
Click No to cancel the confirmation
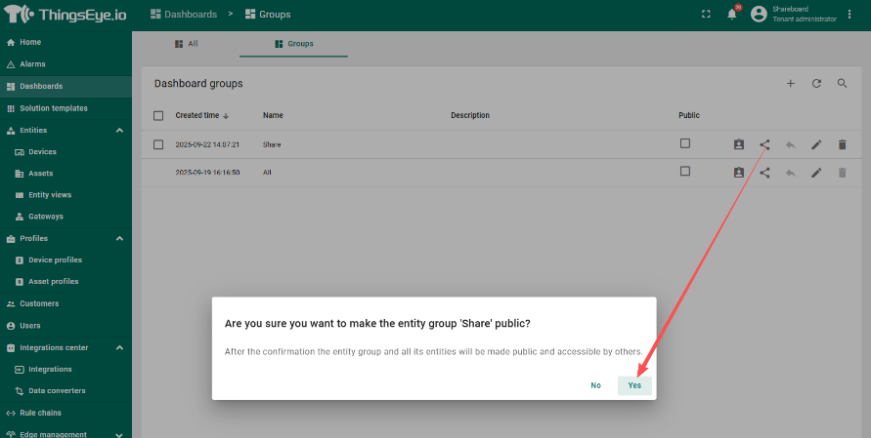tap(595, 385)
